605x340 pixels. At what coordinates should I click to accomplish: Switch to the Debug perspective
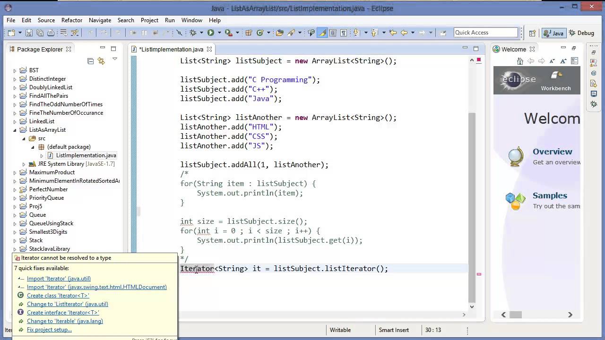(581, 33)
